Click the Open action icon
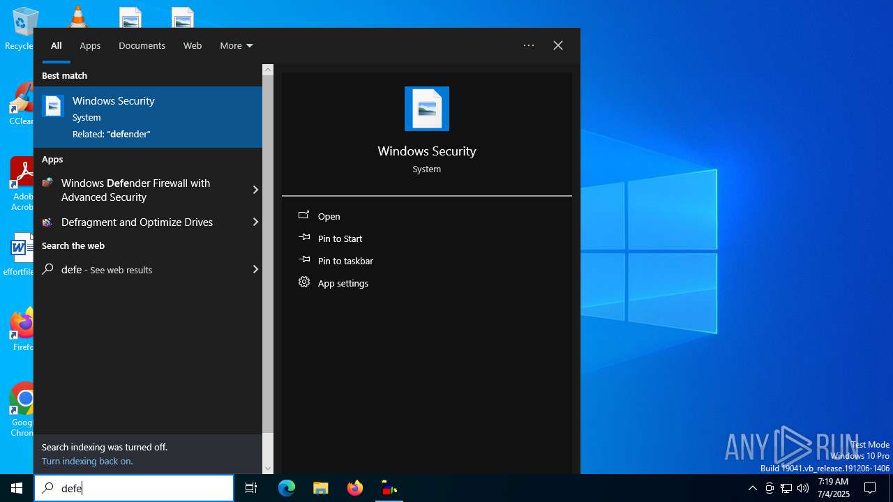Screen dimensions: 893x502 (304, 216)
